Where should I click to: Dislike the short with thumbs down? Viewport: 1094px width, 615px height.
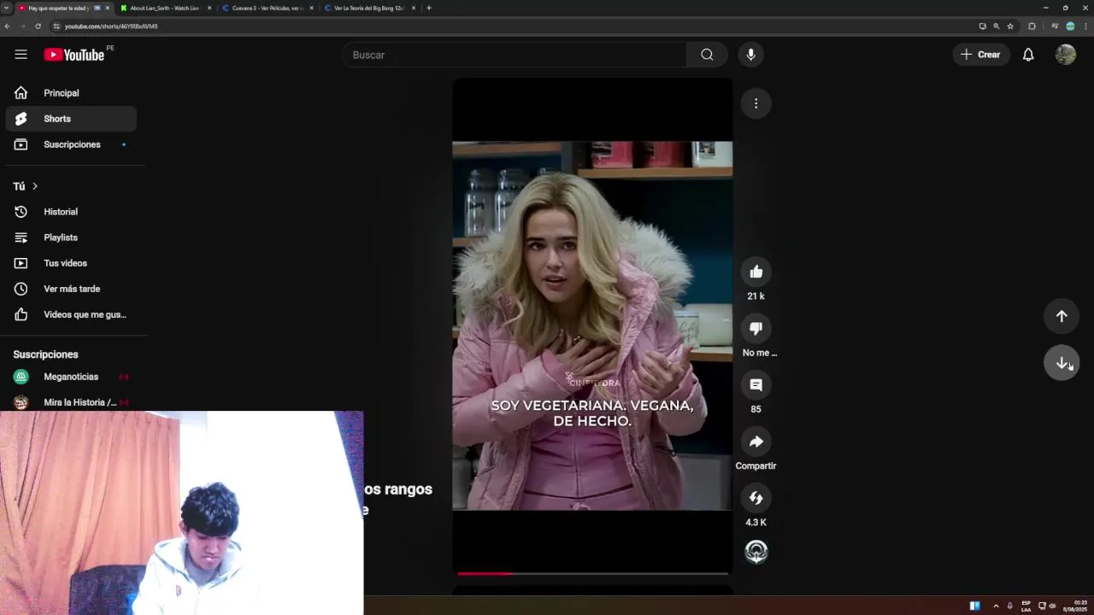[x=756, y=328]
